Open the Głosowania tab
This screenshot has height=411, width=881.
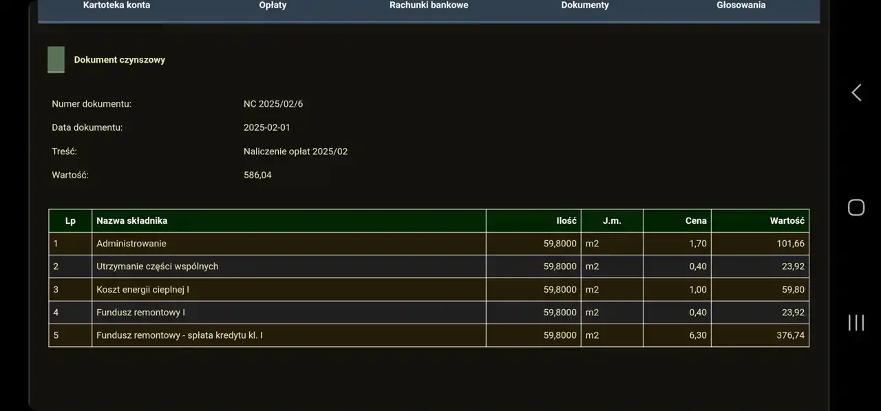tap(741, 6)
